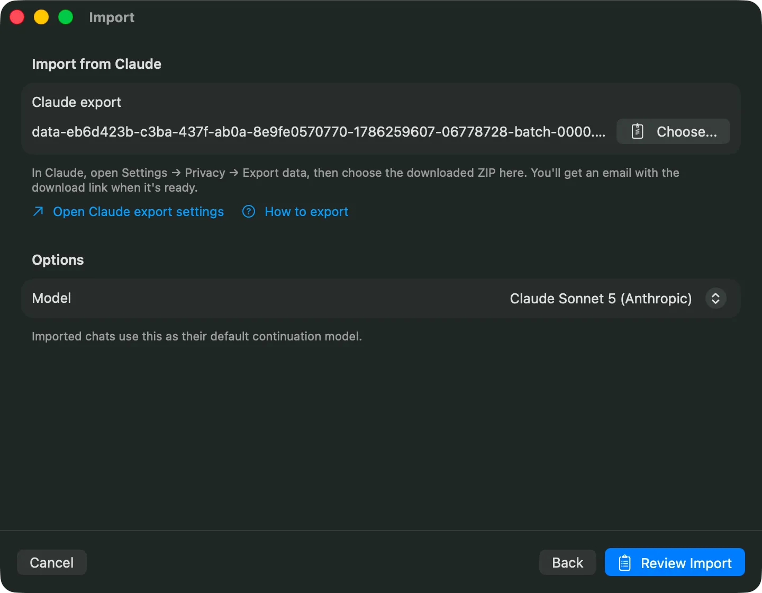Click the Claude export label
Viewport: 762px width, 593px height.
77,102
